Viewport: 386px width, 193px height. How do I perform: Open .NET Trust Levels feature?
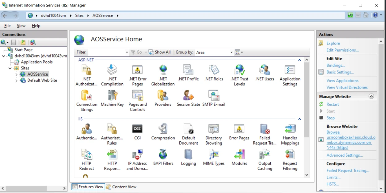tap(239, 75)
